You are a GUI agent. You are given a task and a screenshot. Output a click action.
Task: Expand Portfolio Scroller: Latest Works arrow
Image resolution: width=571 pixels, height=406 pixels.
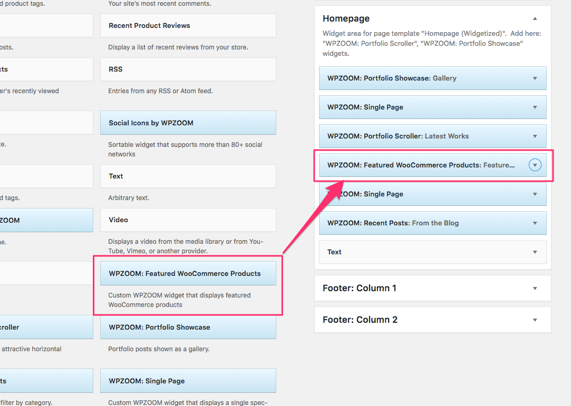click(x=535, y=136)
